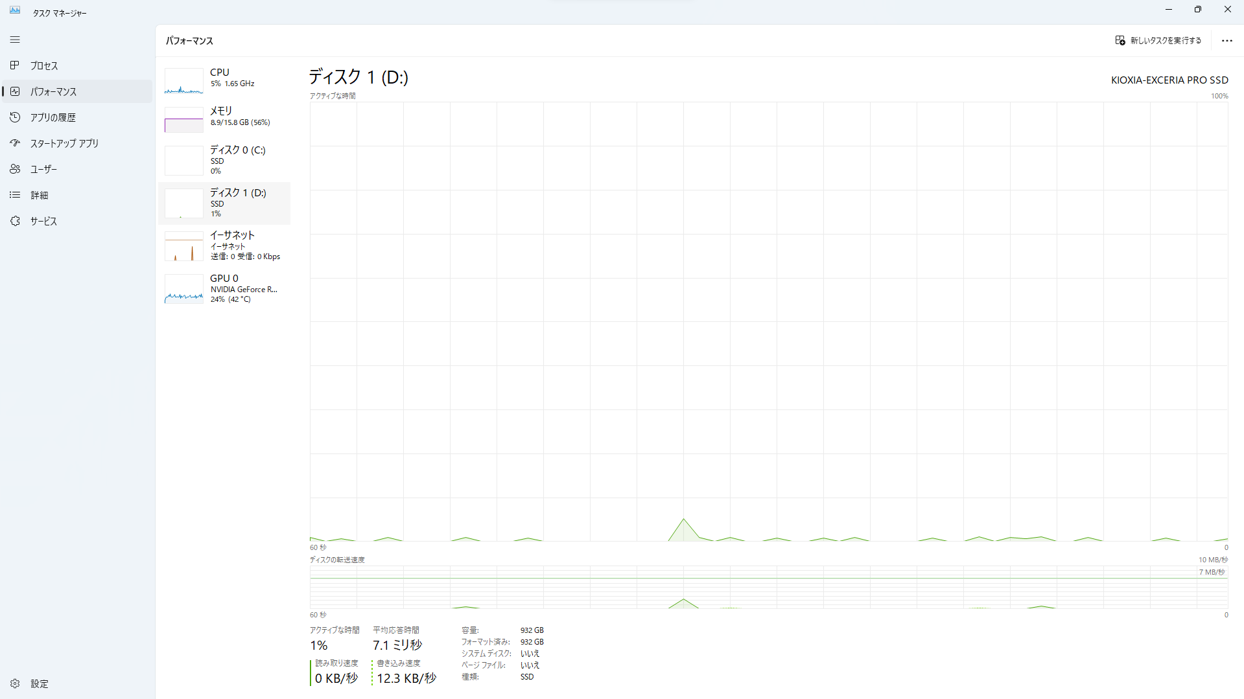This screenshot has height=699, width=1244.
Task: Click the App history clock icon
Action: [15, 117]
